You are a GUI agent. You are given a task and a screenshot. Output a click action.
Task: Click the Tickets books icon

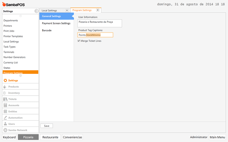5,99
